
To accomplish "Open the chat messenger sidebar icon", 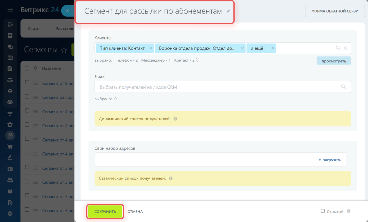I will tap(10, 47).
